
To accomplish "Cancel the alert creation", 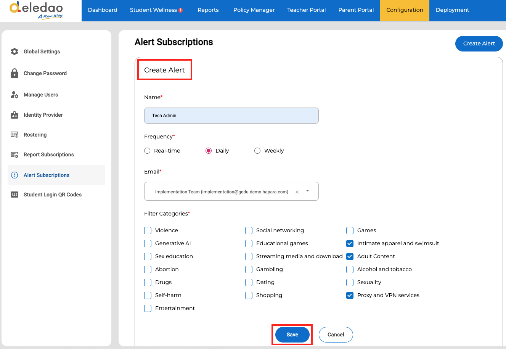I will [336, 335].
